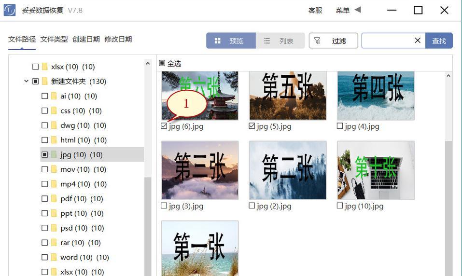This screenshot has height=276, width=462.
Task: Click the mov folder icon
Action: pyautogui.click(x=54, y=169)
